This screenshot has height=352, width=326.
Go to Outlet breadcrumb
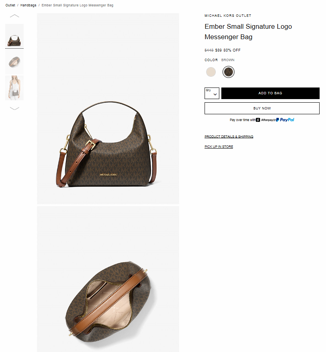(x=10, y=5)
